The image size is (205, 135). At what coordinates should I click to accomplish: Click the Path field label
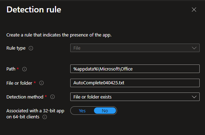point(11,69)
